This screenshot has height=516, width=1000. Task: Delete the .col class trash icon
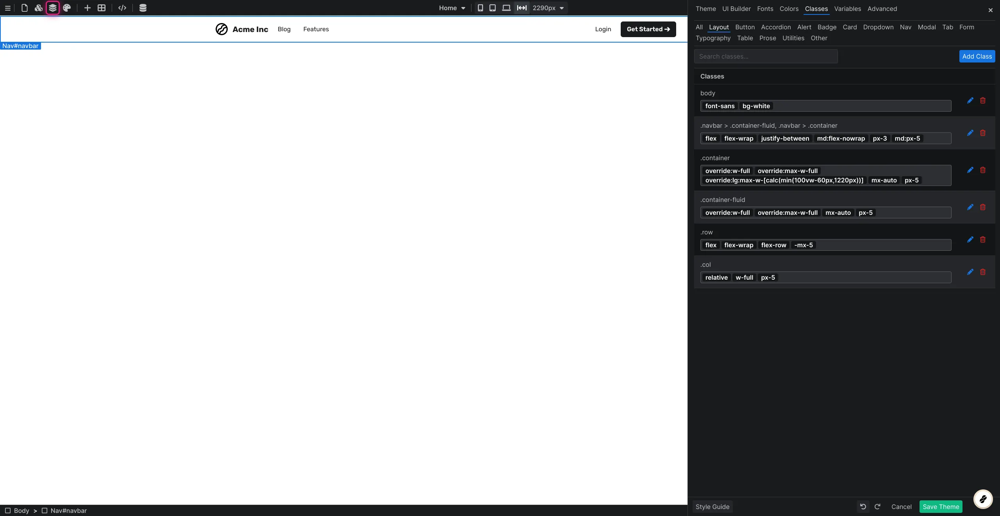(983, 272)
